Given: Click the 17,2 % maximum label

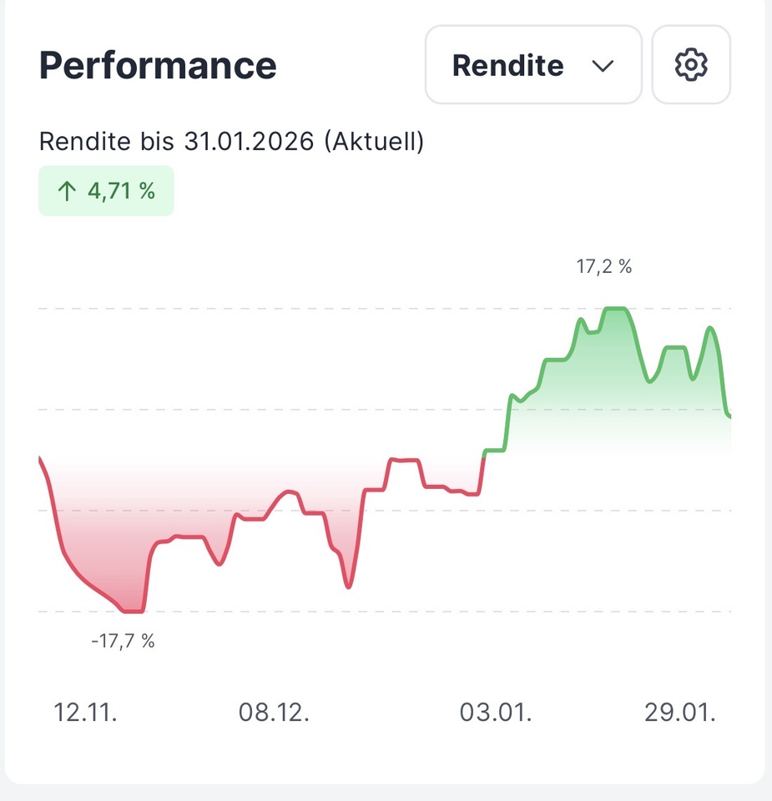Looking at the screenshot, I should point(604,267).
